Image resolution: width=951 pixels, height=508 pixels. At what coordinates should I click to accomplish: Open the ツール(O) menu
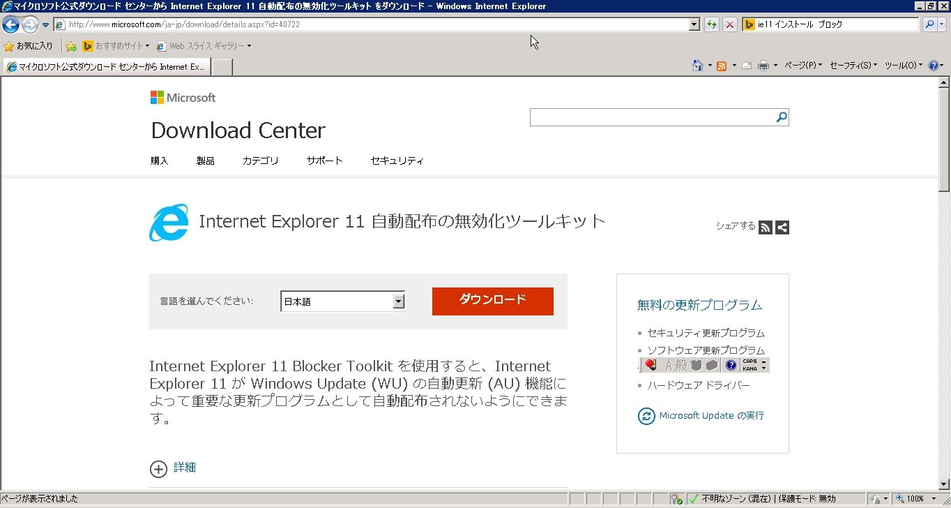pyautogui.click(x=904, y=66)
